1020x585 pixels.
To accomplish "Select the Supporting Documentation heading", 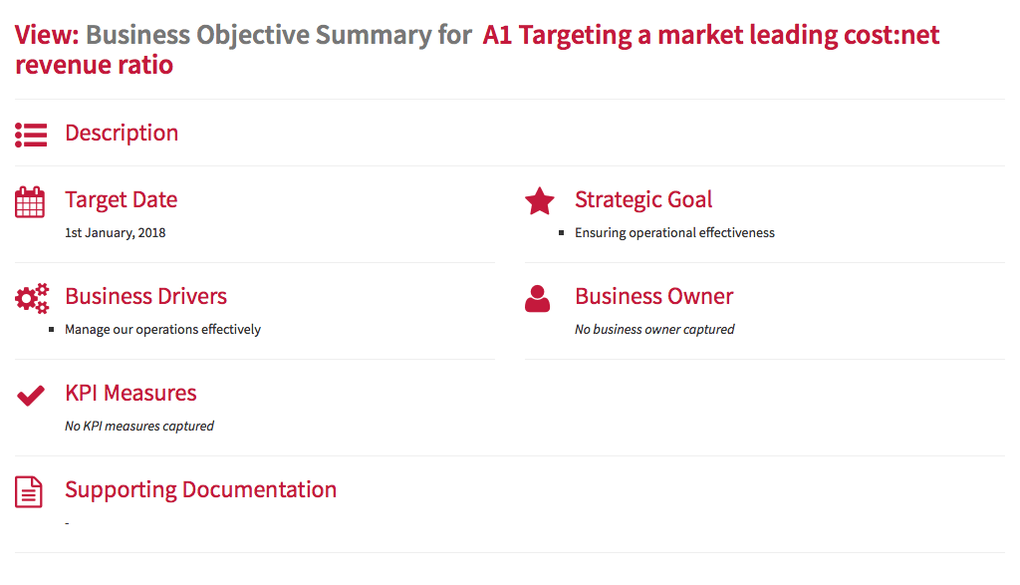I will (201, 490).
